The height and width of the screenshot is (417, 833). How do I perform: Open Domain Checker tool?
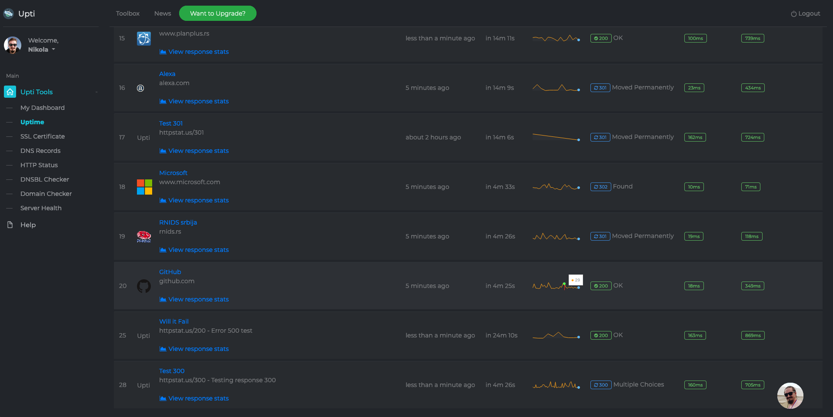(46, 194)
